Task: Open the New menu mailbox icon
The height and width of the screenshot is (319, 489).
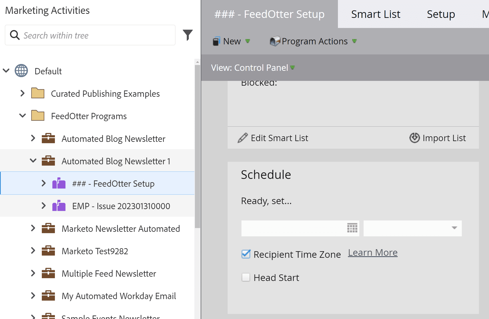Action: (x=216, y=41)
